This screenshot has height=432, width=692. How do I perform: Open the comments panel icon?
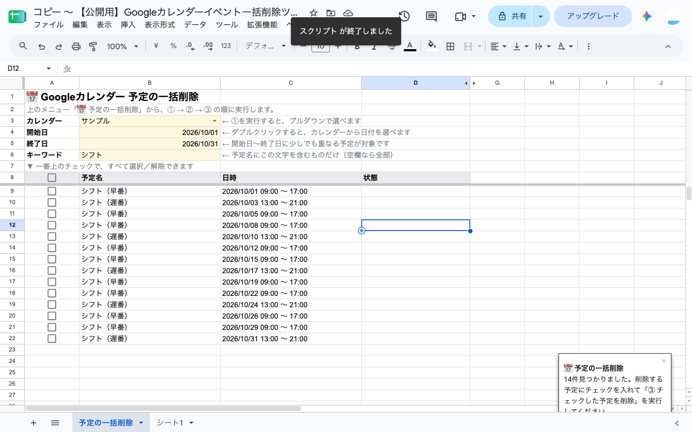(431, 16)
